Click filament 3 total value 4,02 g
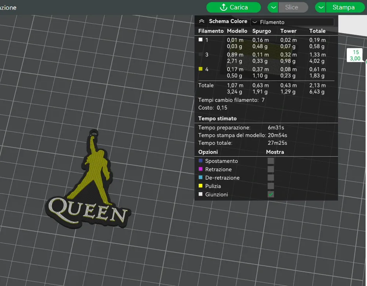The image size is (367, 286). (317, 61)
